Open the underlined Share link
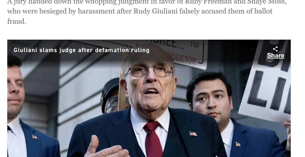The width and height of the screenshot is (305, 157). pos(275,56)
